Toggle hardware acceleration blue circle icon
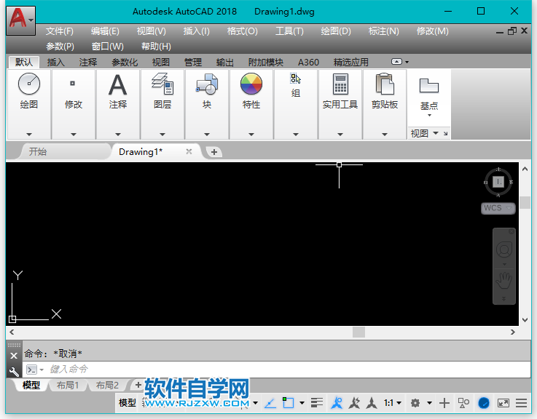Viewport: 537px width, 419px height. point(484,403)
